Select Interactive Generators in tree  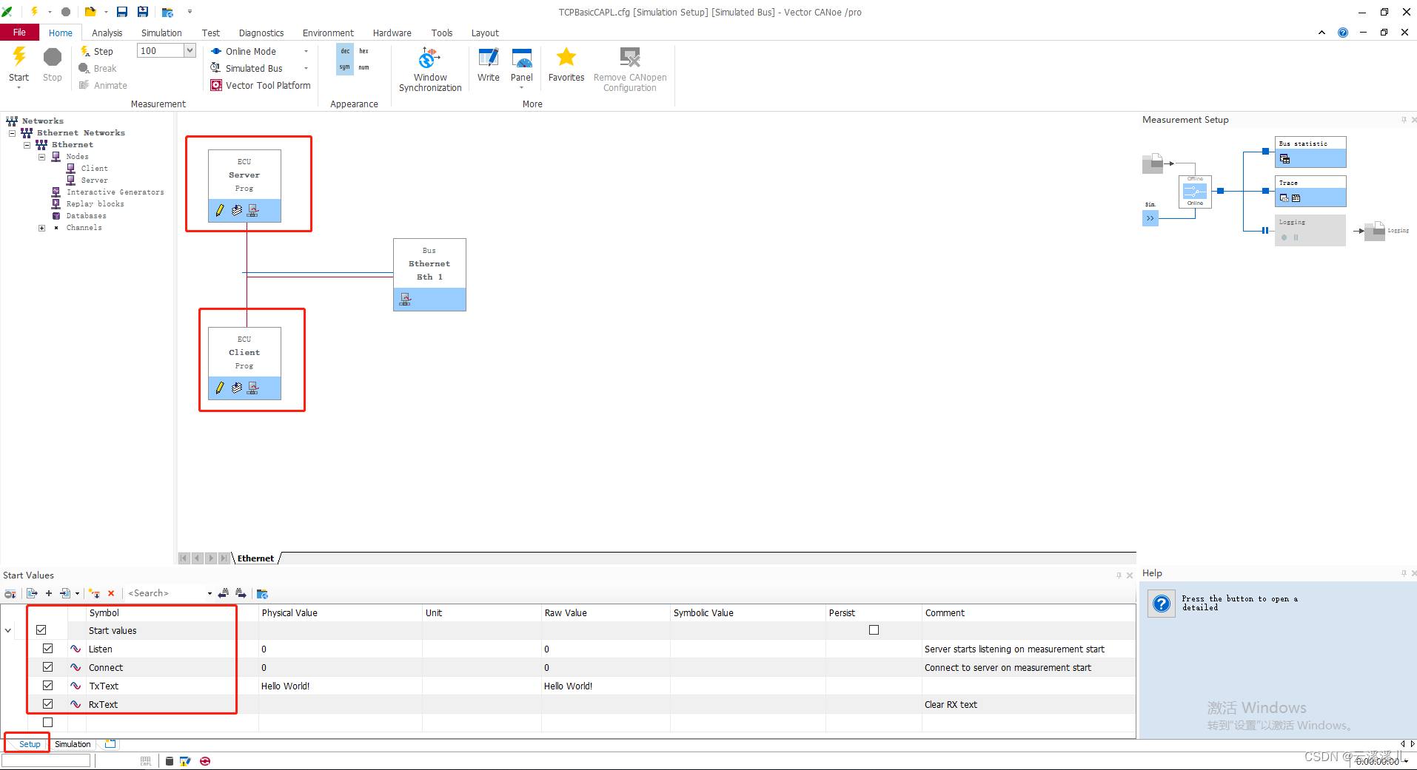click(x=115, y=192)
